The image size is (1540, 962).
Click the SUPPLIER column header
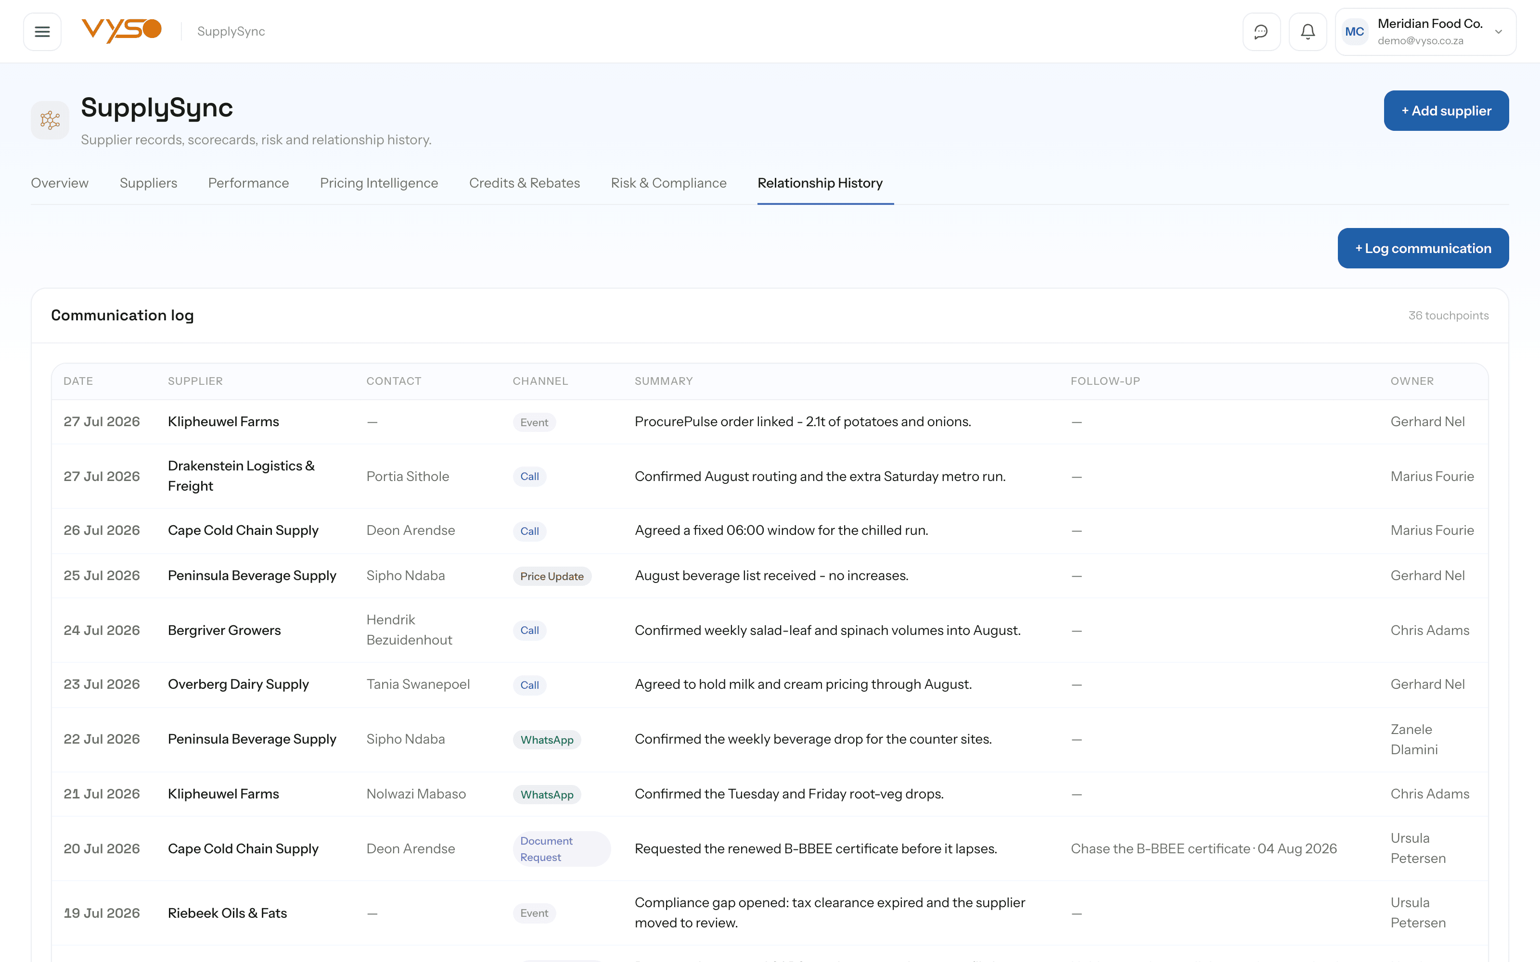pyautogui.click(x=195, y=381)
